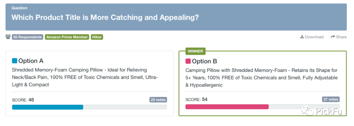354x126 pixels.
Task: Click the question title banner
Action: point(176,17)
